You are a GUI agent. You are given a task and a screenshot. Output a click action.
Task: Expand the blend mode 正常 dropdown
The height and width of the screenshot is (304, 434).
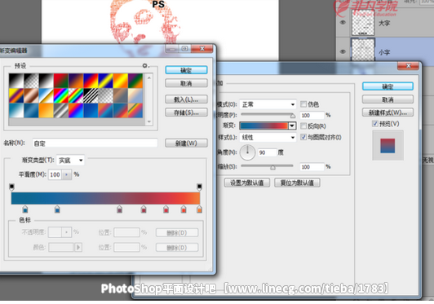coord(268,104)
